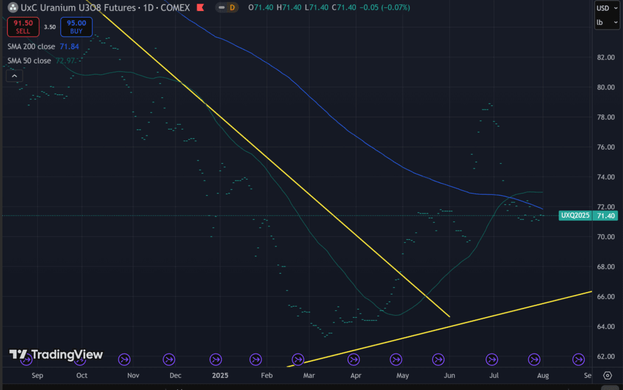This screenshot has height=390, width=623.
Task: Click the orange D data-status badge
Action: tap(231, 8)
